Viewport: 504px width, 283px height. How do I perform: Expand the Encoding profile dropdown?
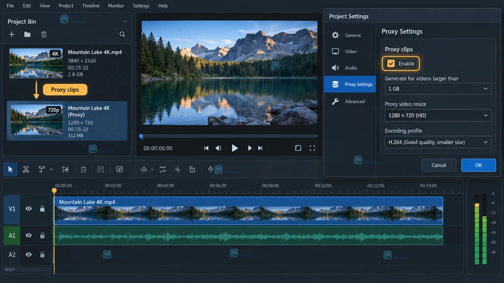click(438, 142)
